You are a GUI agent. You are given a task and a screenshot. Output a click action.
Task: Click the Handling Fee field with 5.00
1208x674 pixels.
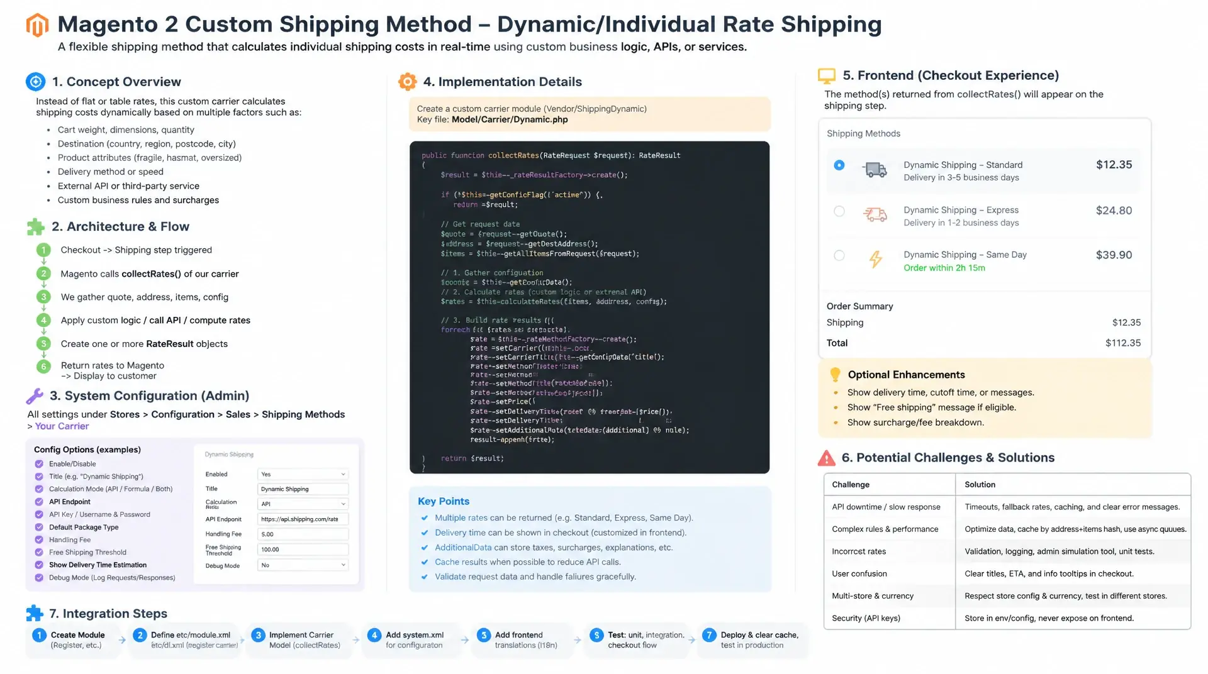(x=303, y=534)
